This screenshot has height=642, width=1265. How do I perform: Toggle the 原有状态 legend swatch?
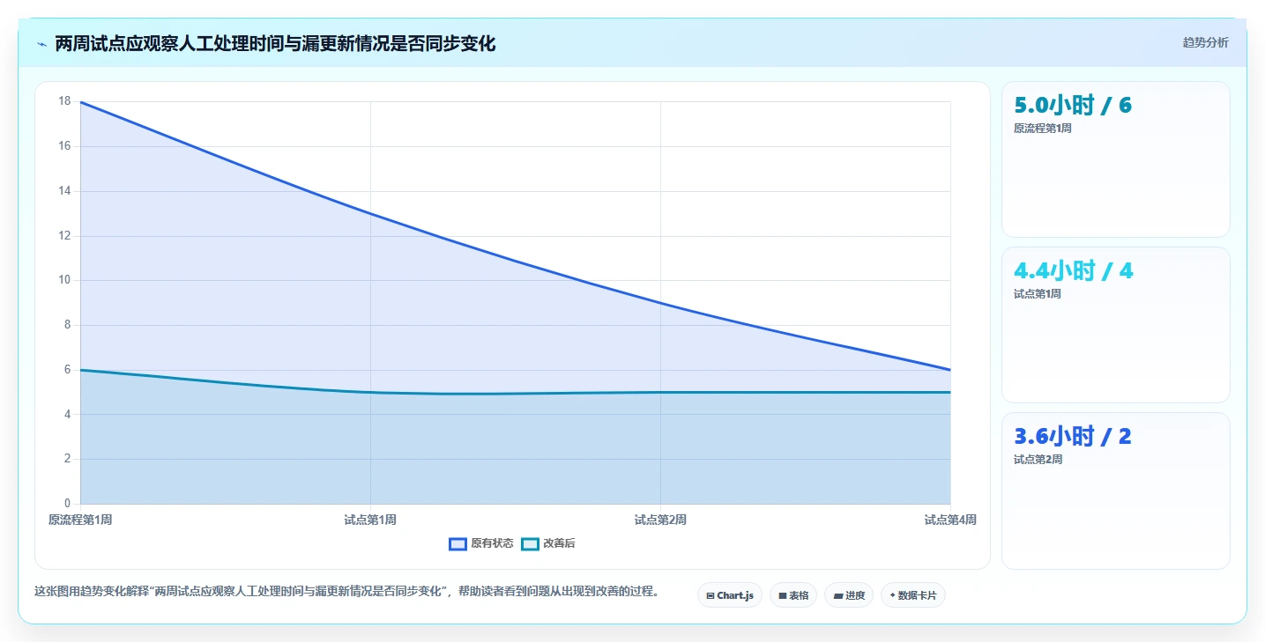coord(458,544)
